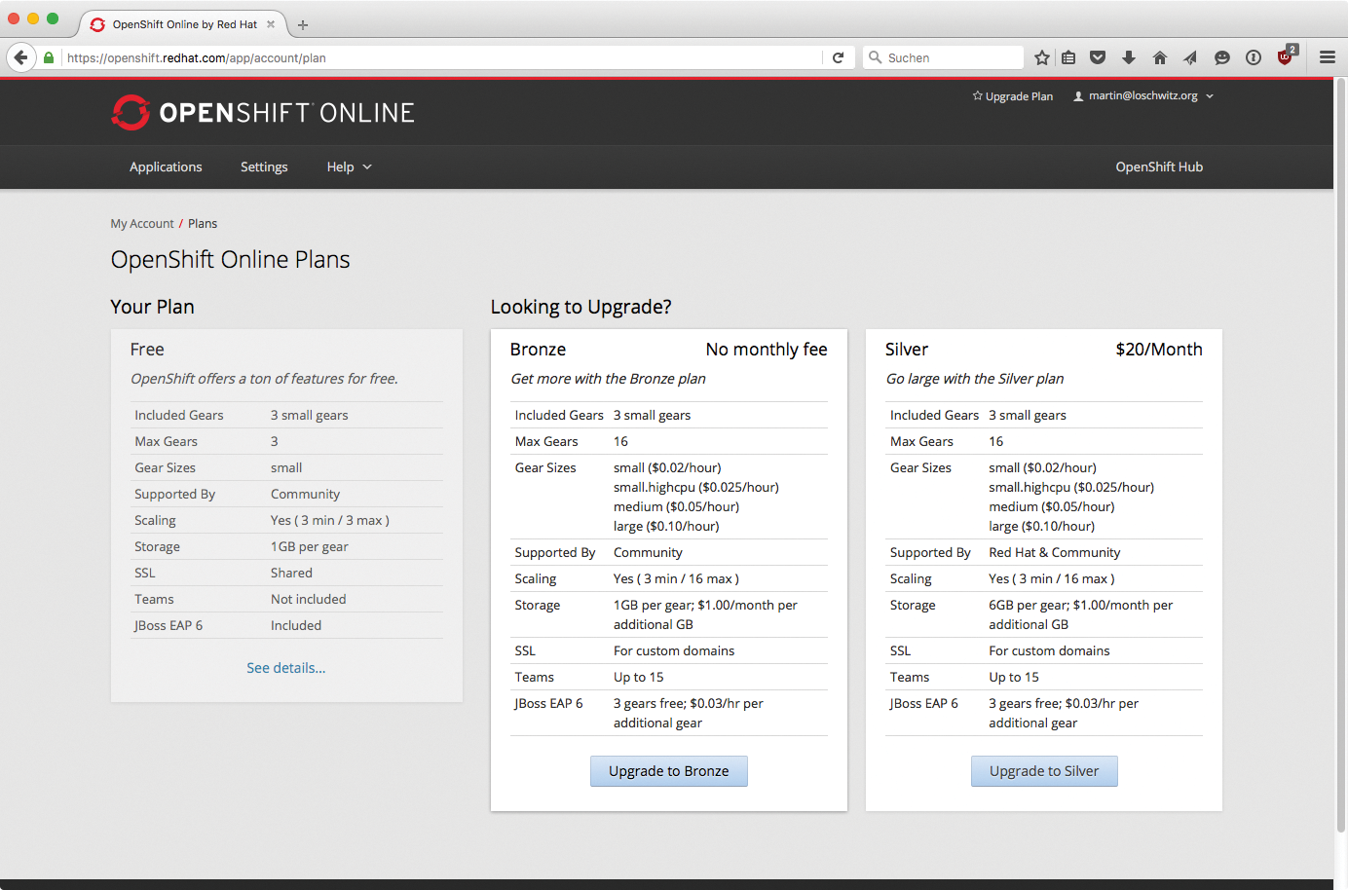Image resolution: width=1348 pixels, height=890 pixels.
Task: Expand the Help menu chevron
Action: [x=368, y=167]
